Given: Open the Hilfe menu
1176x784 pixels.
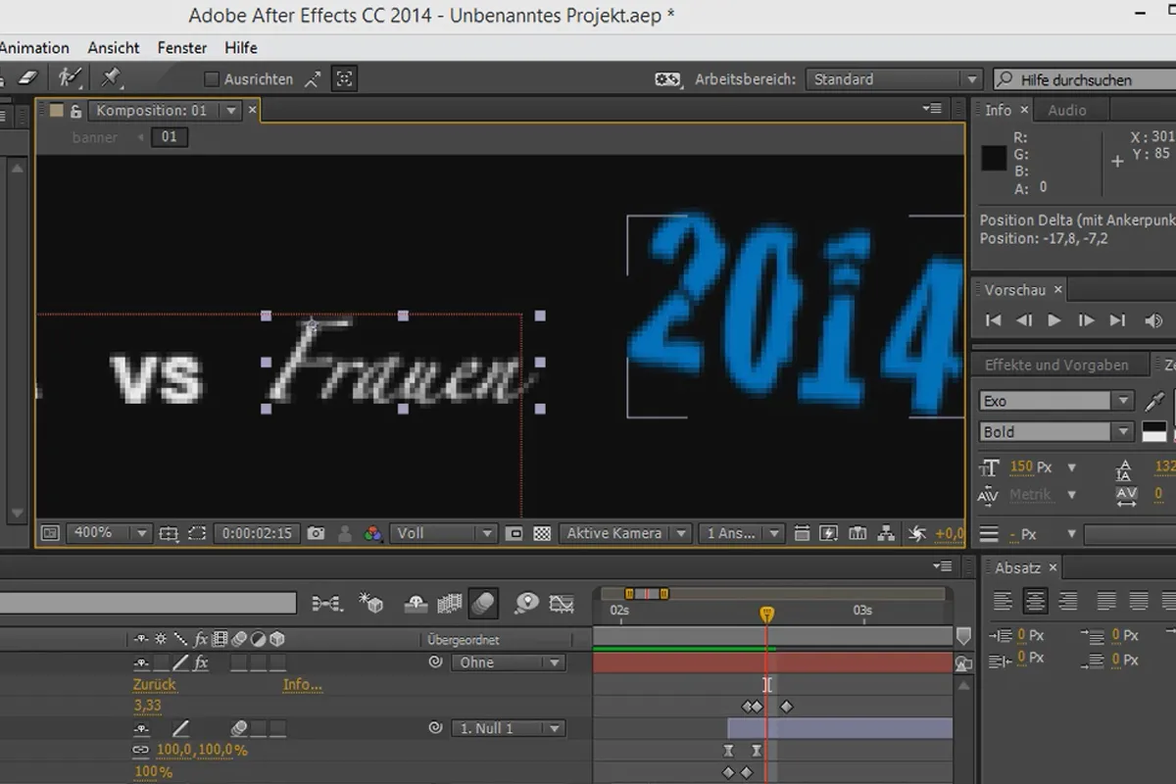Looking at the screenshot, I should (x=241, y=47).
